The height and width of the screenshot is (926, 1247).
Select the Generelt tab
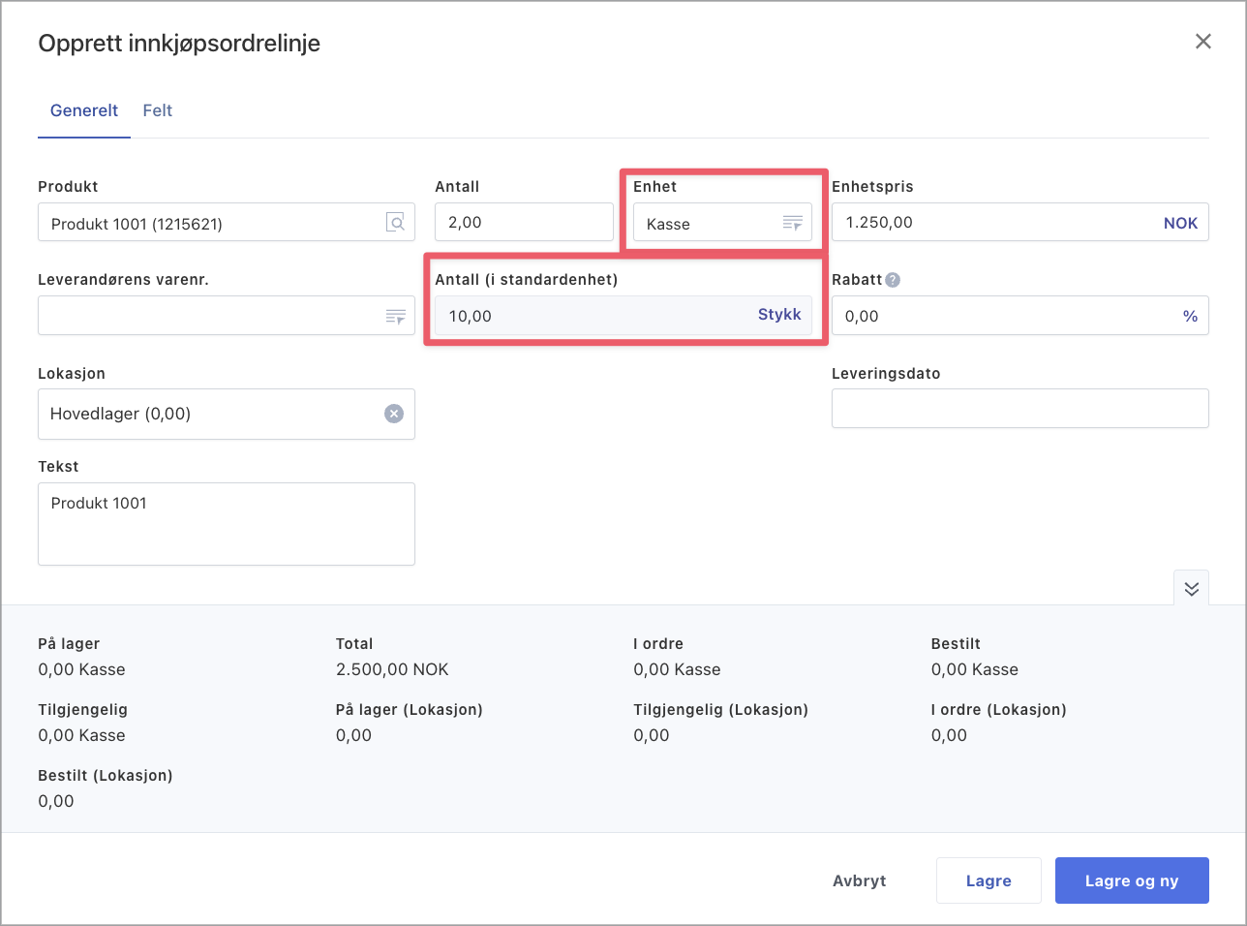point(84,110)
